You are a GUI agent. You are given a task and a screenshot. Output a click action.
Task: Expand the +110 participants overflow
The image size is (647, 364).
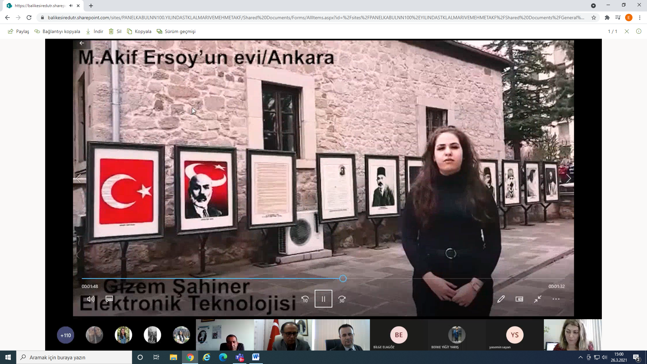[65, 335]
